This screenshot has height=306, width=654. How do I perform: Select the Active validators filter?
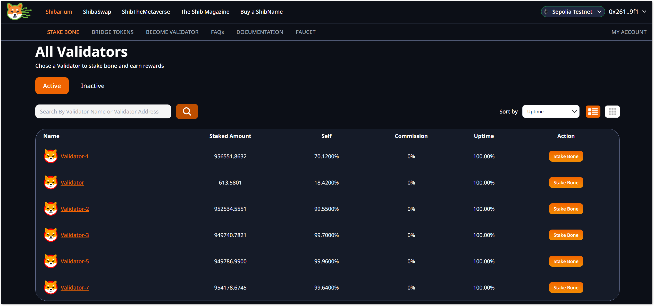click(52, 86)
